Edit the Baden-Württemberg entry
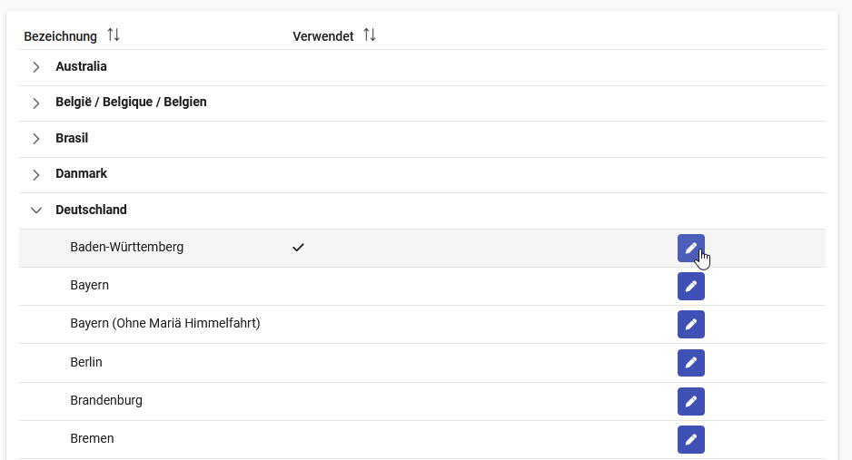Viewport: 852px width, 460px height. click(x=690, y=248)
